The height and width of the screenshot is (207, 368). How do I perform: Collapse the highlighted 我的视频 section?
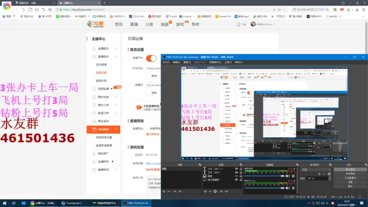point(116,129)
